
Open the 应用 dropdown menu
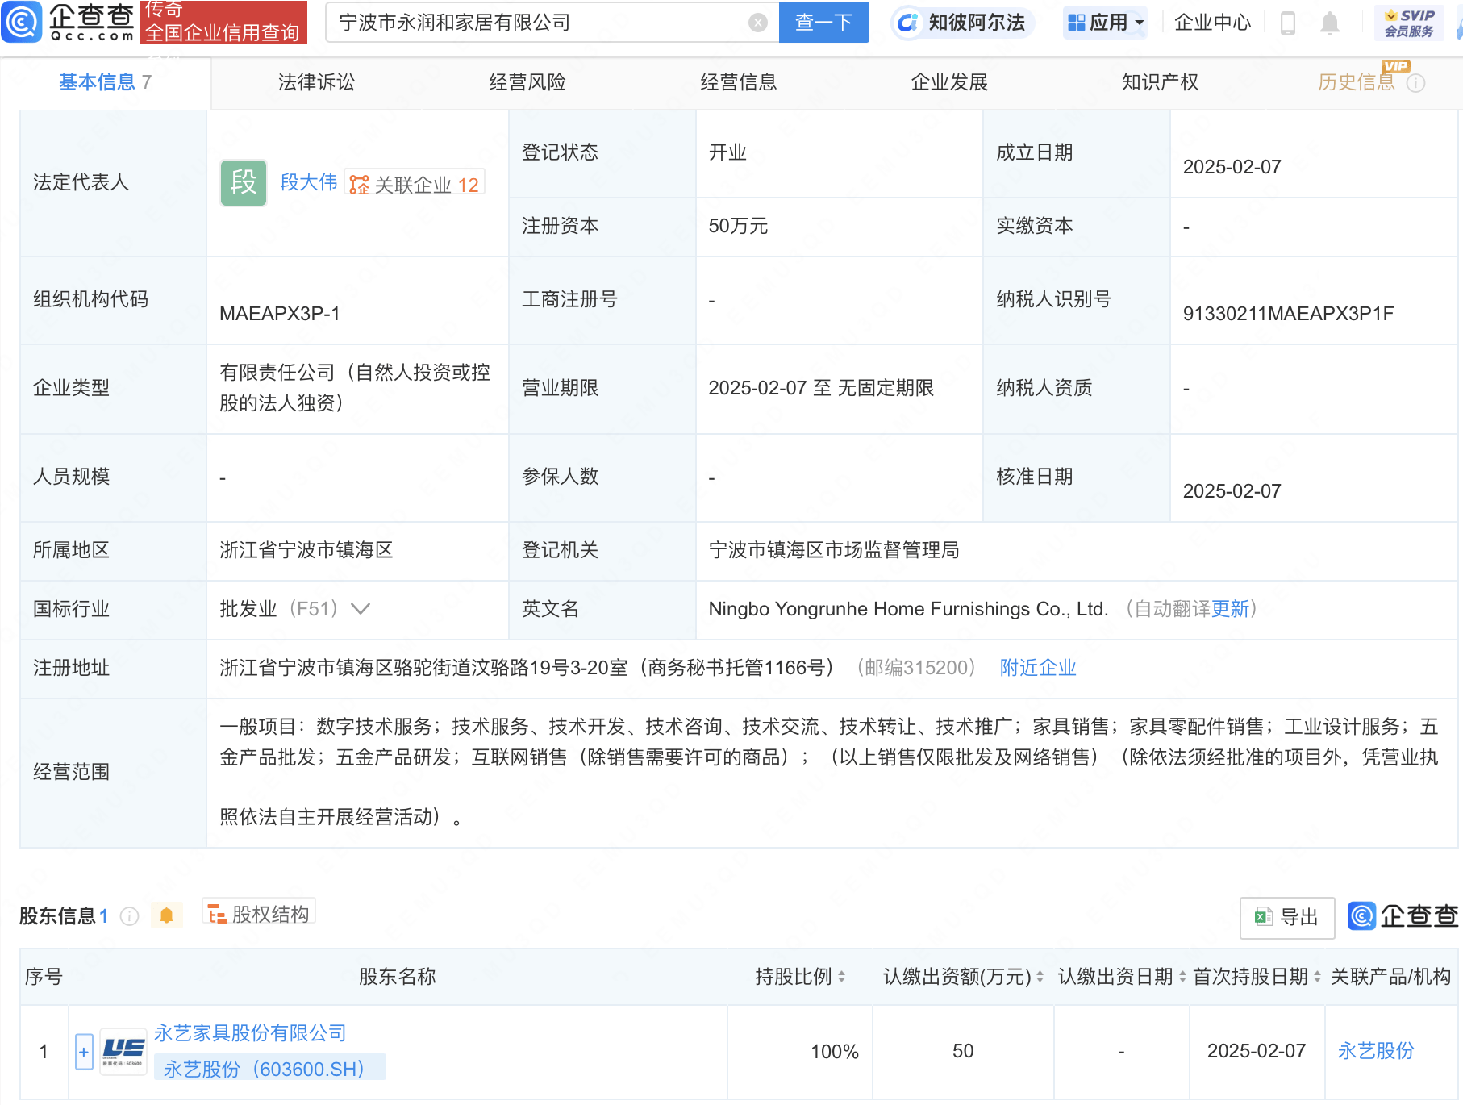[1105, 23]
